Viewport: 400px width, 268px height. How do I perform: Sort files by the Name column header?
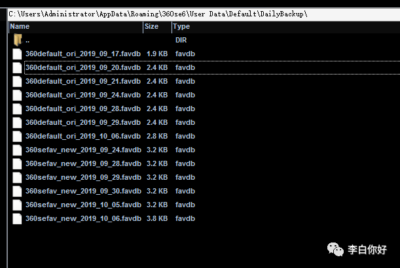click(76, 27)
